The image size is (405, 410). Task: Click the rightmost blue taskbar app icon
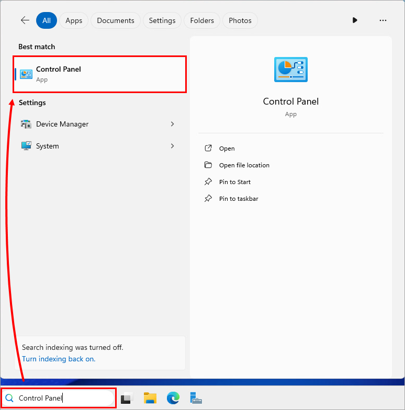[196, 398]
